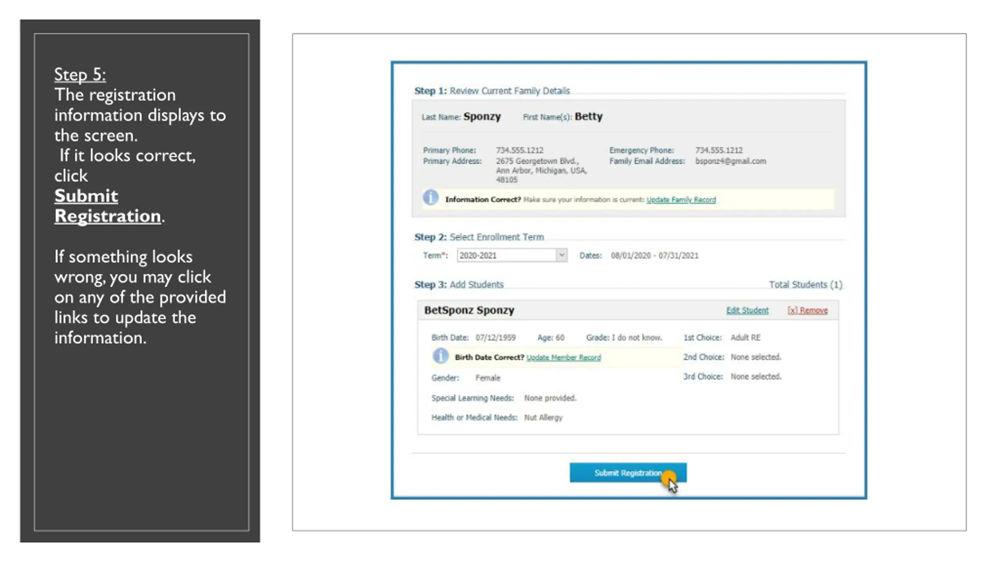Click the Step 3 Add Students heading
The image size is (1000, 562).
tap(459, 285)
